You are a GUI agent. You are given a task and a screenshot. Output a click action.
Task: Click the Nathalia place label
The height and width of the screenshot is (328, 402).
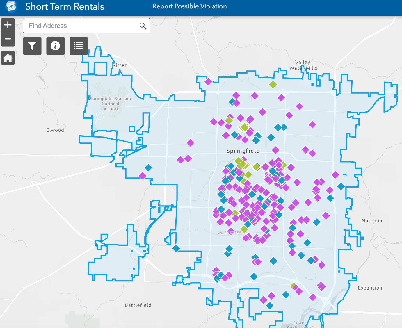click(x=371, y=221)
